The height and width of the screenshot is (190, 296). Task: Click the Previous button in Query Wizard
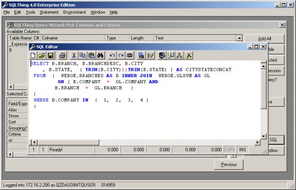(x=229, y=164)
